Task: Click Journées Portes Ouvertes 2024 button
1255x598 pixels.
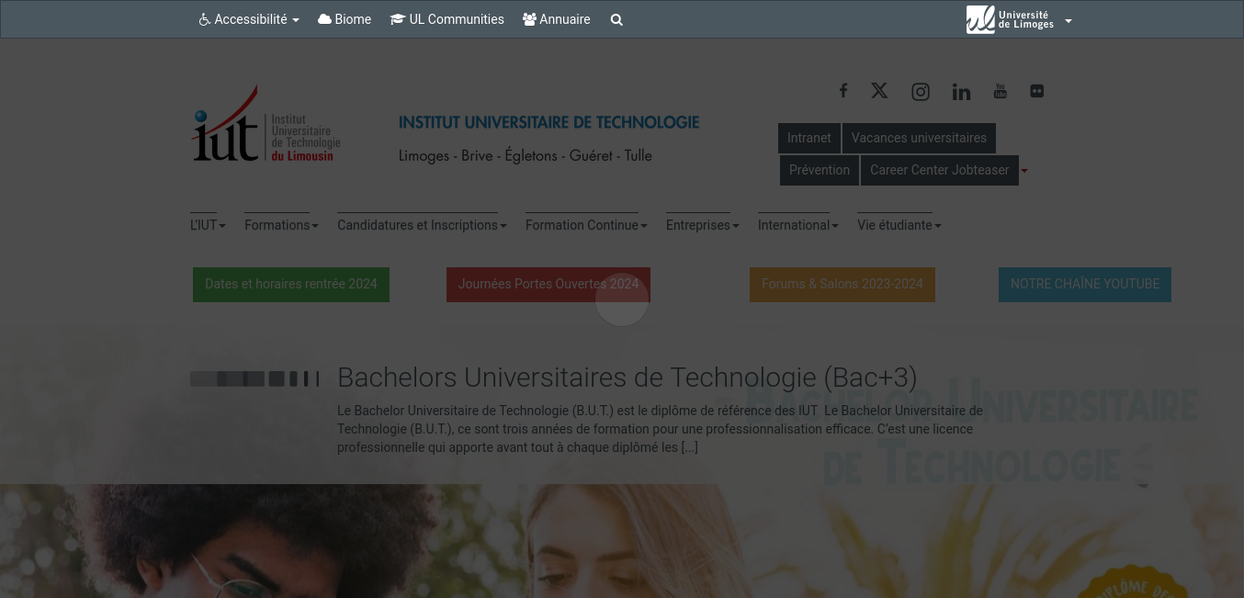Action: point(548,285)
